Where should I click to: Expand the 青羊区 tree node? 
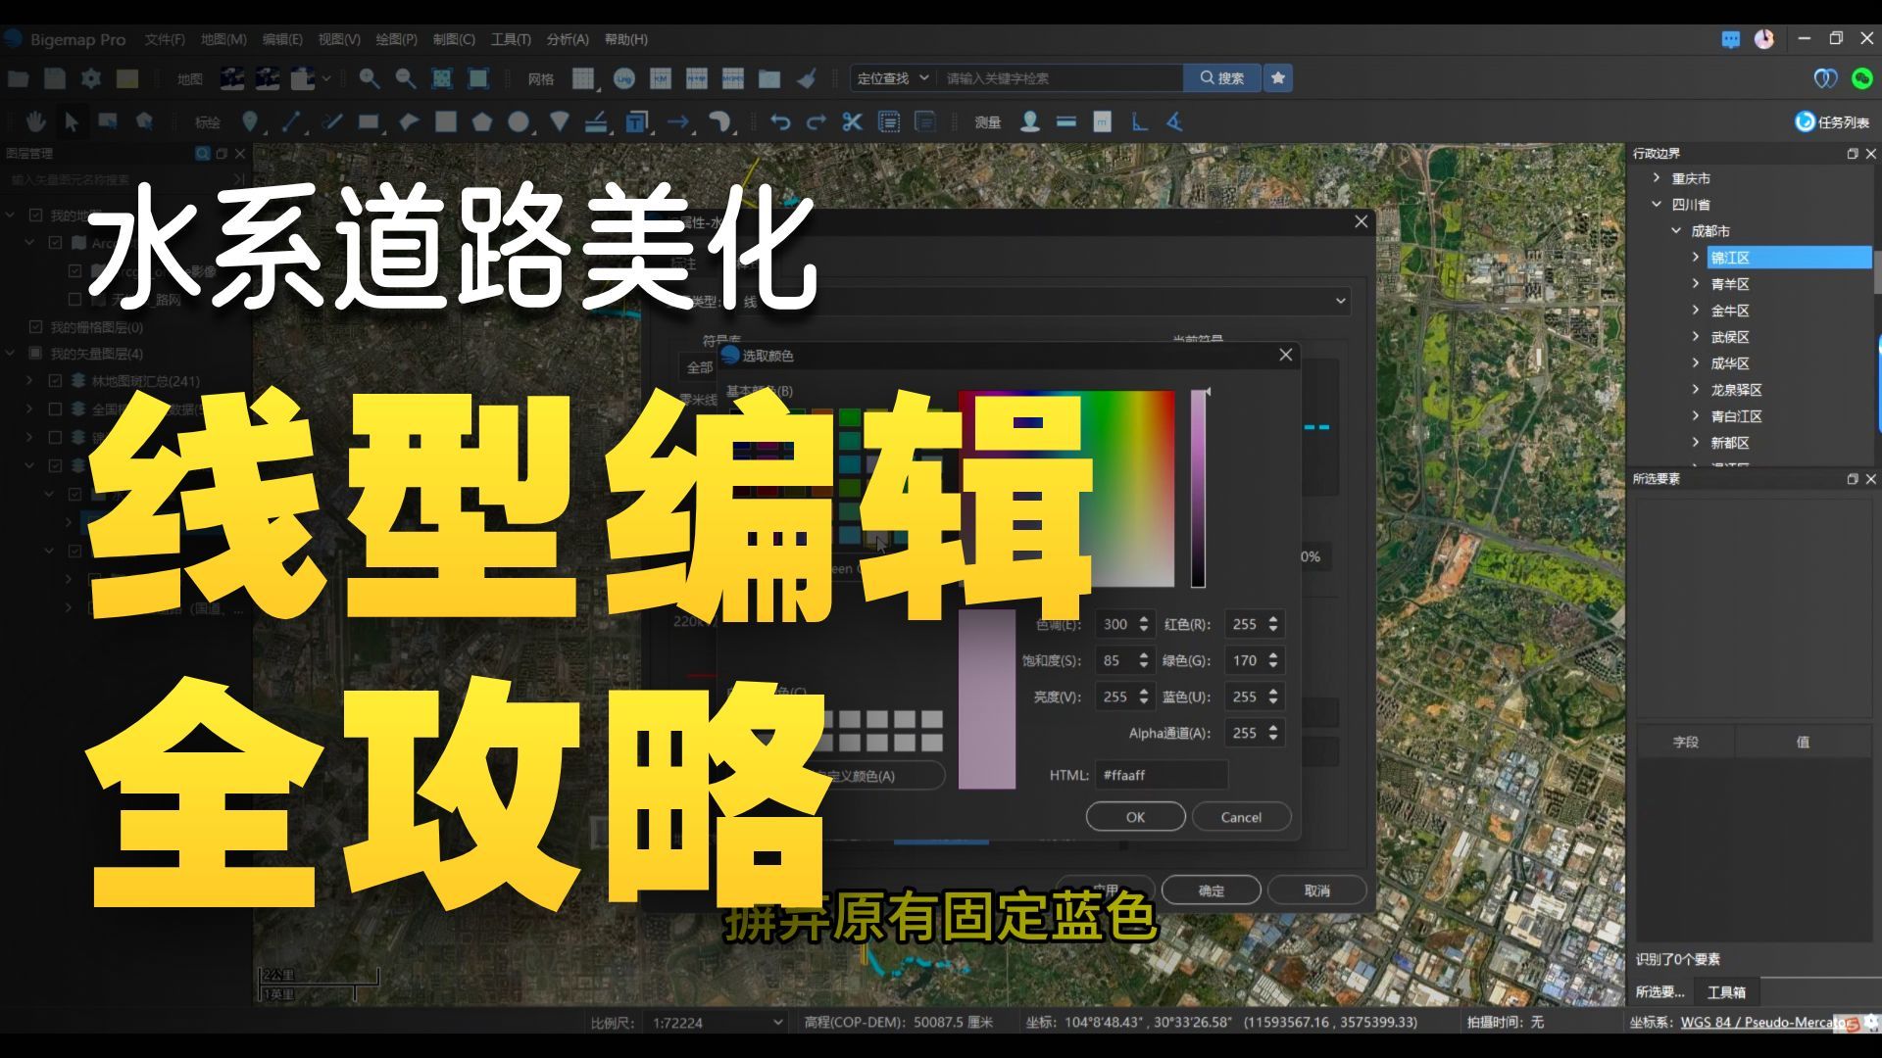pos(1696,284)
